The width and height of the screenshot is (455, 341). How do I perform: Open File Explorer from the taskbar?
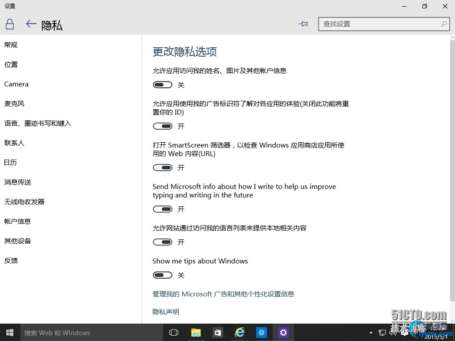click(x=196, y=333)
